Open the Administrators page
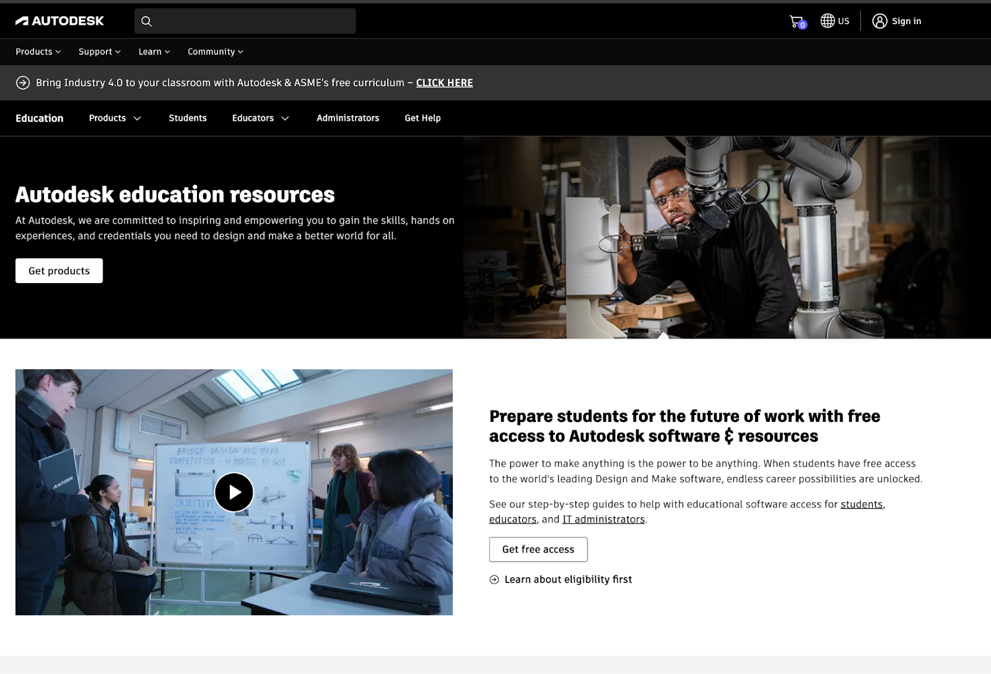The image size is (991, 674). (x=347, y=118)
